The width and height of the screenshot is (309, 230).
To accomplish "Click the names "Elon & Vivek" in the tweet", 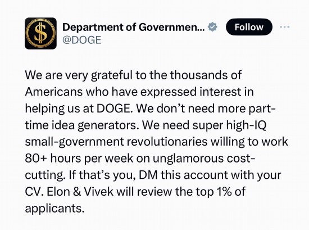I will coord(80,192).
